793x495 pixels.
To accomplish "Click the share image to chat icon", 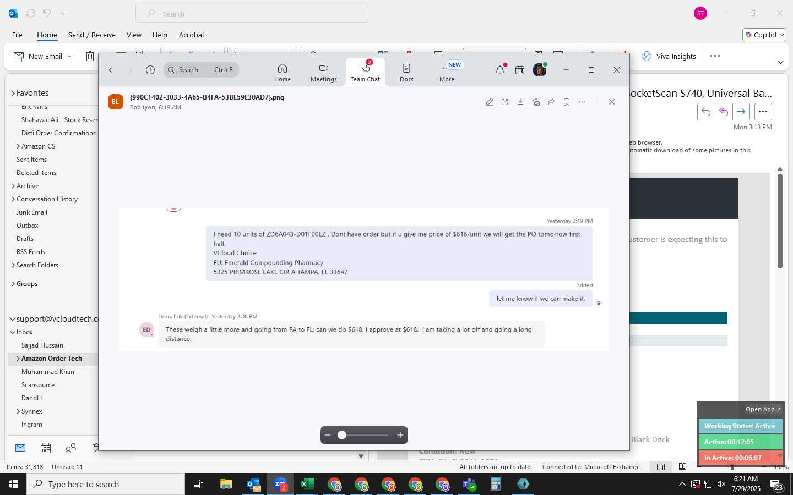I will (x=536, y=102).
